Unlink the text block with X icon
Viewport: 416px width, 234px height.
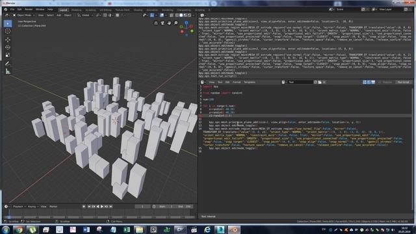point(324,83)
